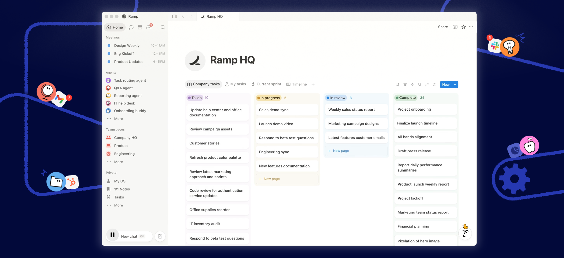The image size is (564, 258).
Task: Click the sort arrows icon in board toolbar
Action: [398, 85]
